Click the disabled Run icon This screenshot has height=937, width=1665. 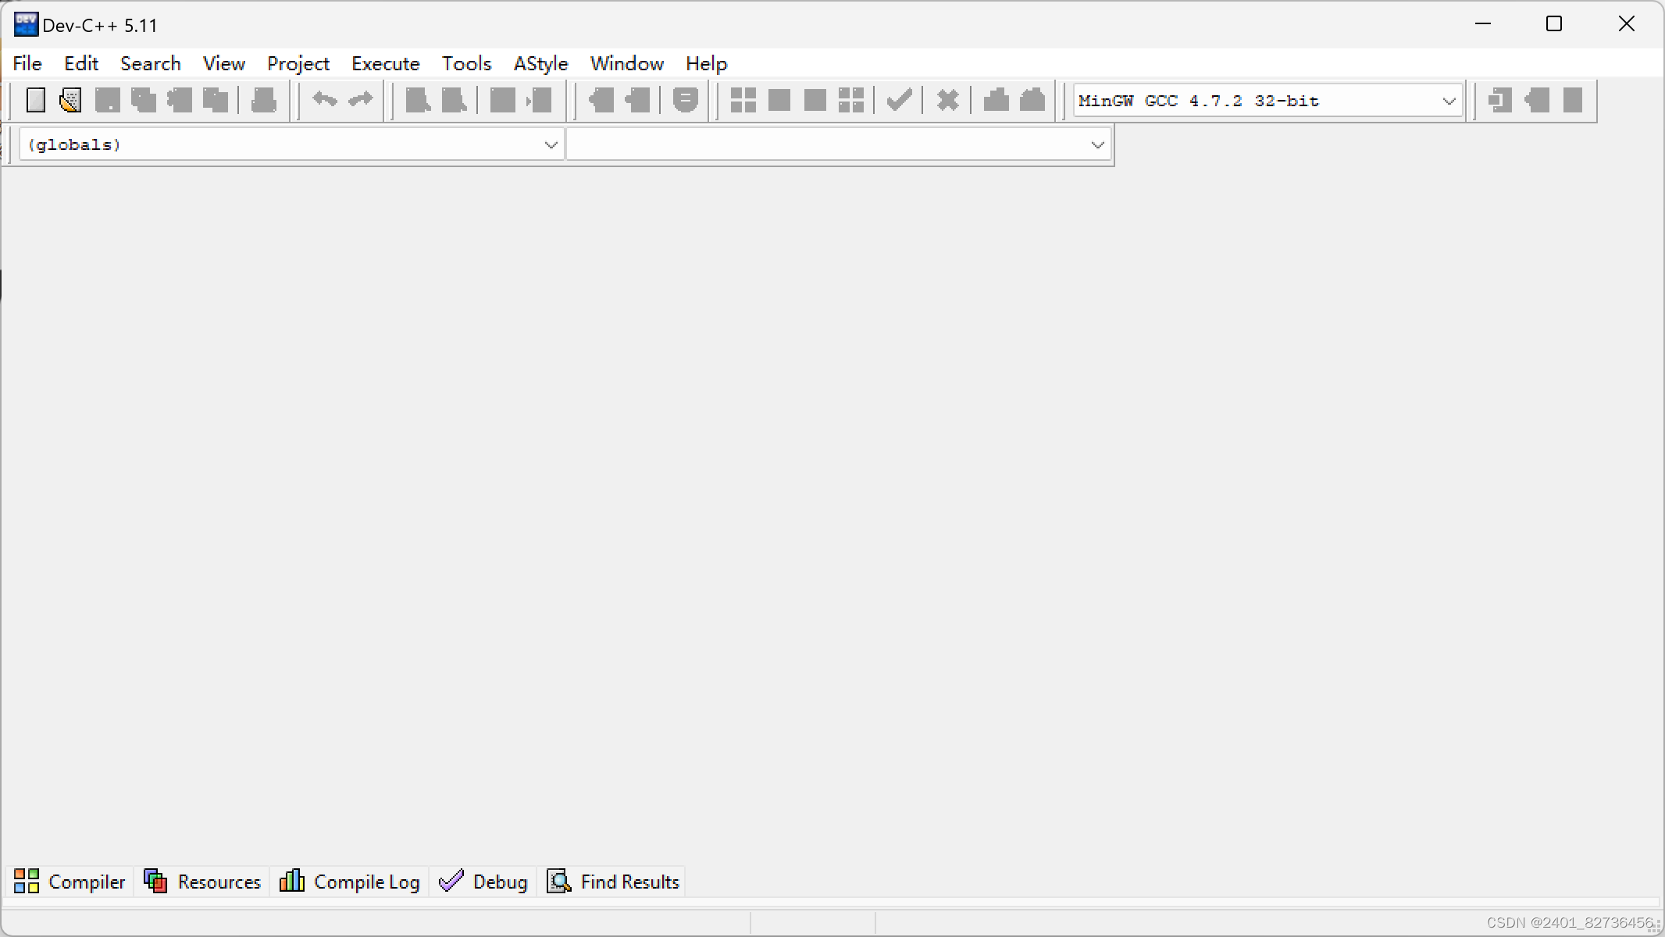coord(779,100)
